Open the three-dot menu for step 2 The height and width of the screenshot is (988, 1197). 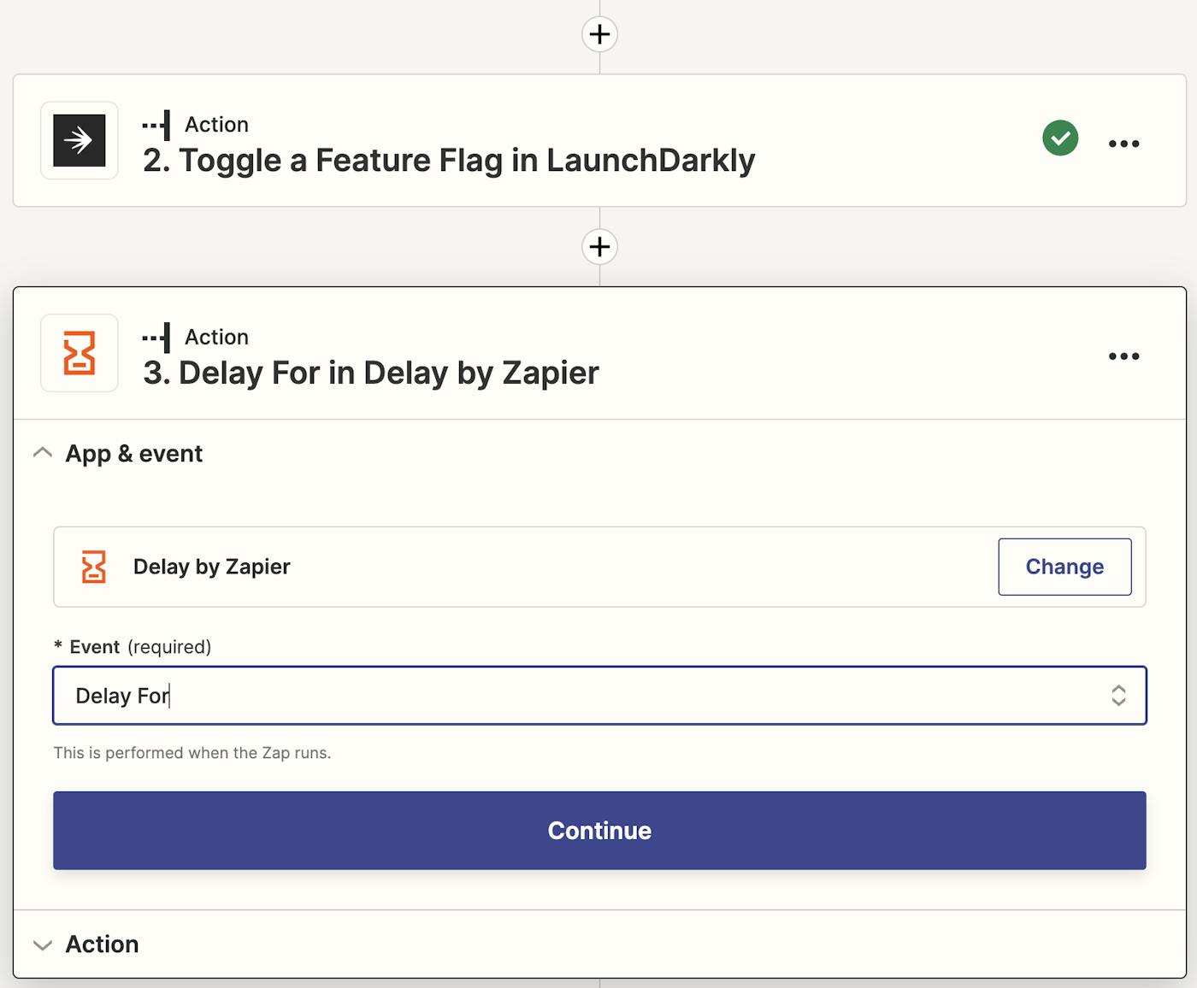pyautogui.click(x=1123, y=143)
